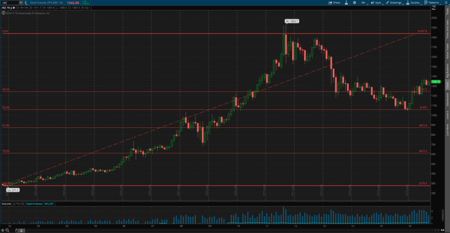
Task: Click the $276.3 Fibonacci price label
Action: [423, 183]
